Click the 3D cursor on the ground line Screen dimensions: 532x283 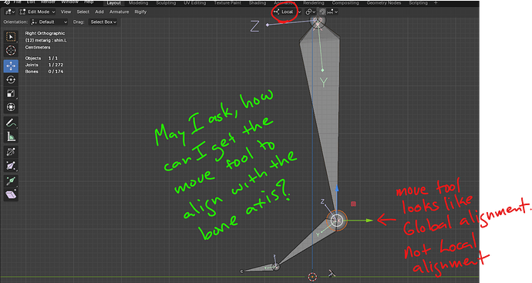point(312,277)
